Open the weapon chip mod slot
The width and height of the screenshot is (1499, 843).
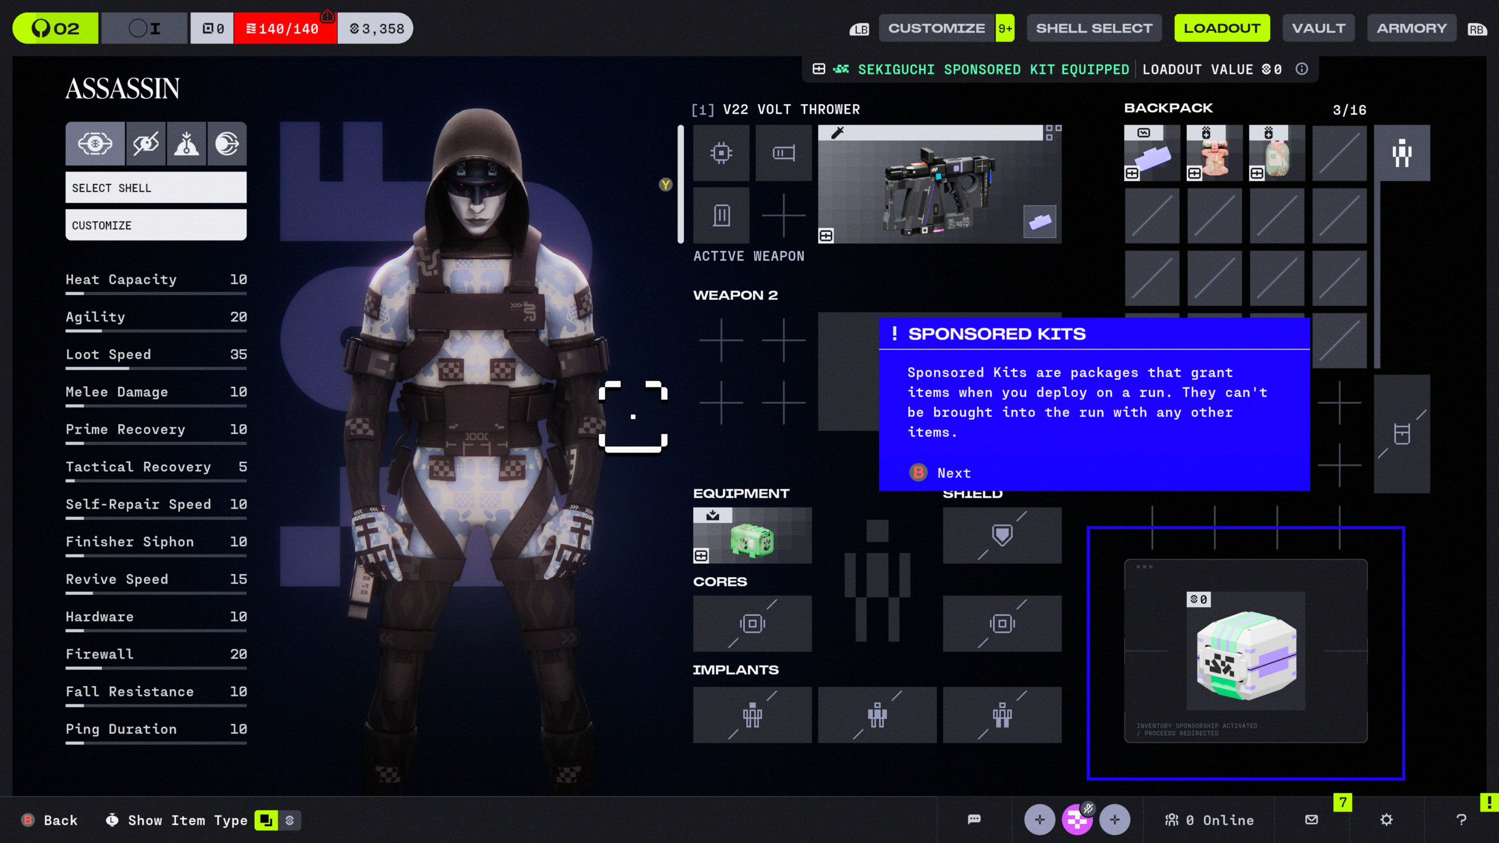[x=721, y=153]
